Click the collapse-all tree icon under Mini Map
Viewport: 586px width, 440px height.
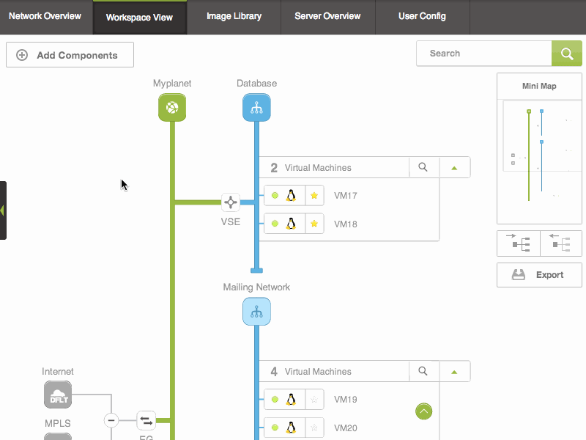(x=561, y=243)
